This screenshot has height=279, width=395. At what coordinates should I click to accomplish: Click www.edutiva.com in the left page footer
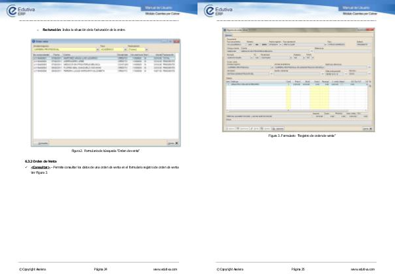[166, 269]
